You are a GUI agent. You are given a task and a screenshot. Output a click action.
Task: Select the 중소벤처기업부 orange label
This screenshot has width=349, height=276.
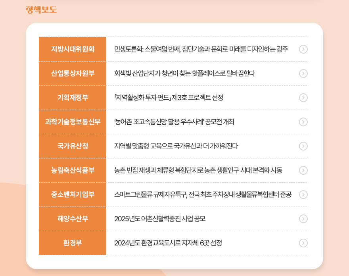(x=73, y=195)
